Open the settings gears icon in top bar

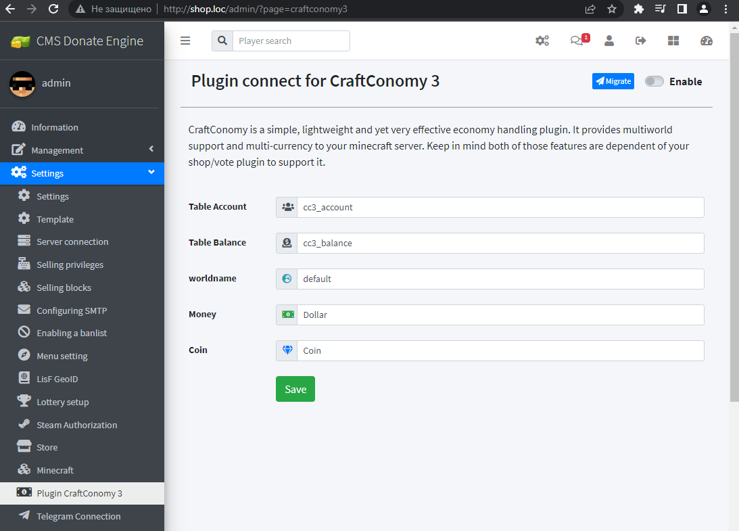coord(542,41)
